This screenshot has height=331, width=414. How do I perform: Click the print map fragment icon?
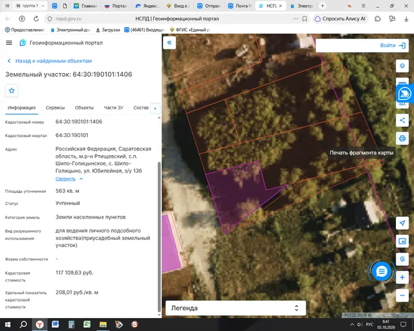[x=402, y=138]
